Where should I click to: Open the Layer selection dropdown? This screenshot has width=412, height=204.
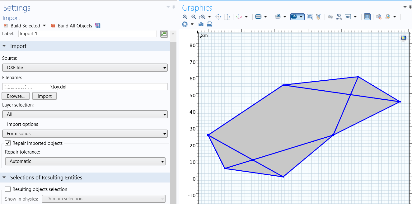85,114
